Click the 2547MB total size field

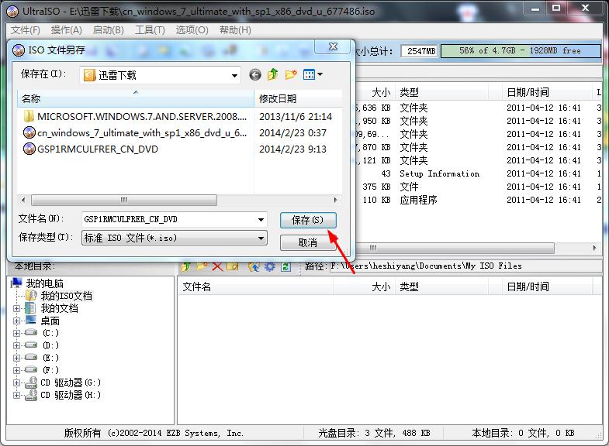click(420, 51)
